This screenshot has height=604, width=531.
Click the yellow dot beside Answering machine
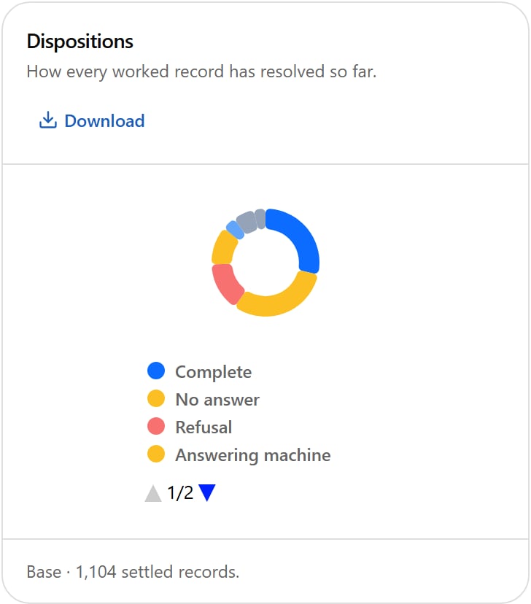(156, 454)
